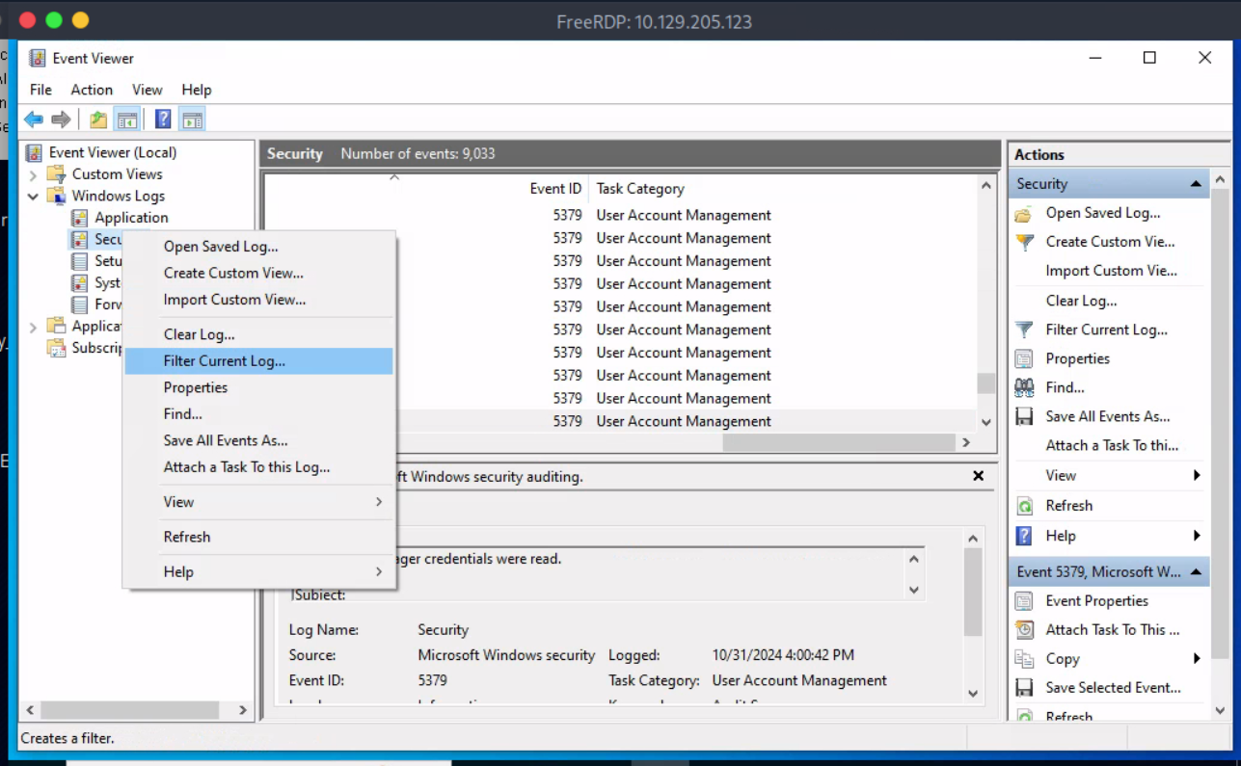Select the Windows Logs tree item
The height and width of the screenshot is (766, 1241).
[x=119, y=197]
